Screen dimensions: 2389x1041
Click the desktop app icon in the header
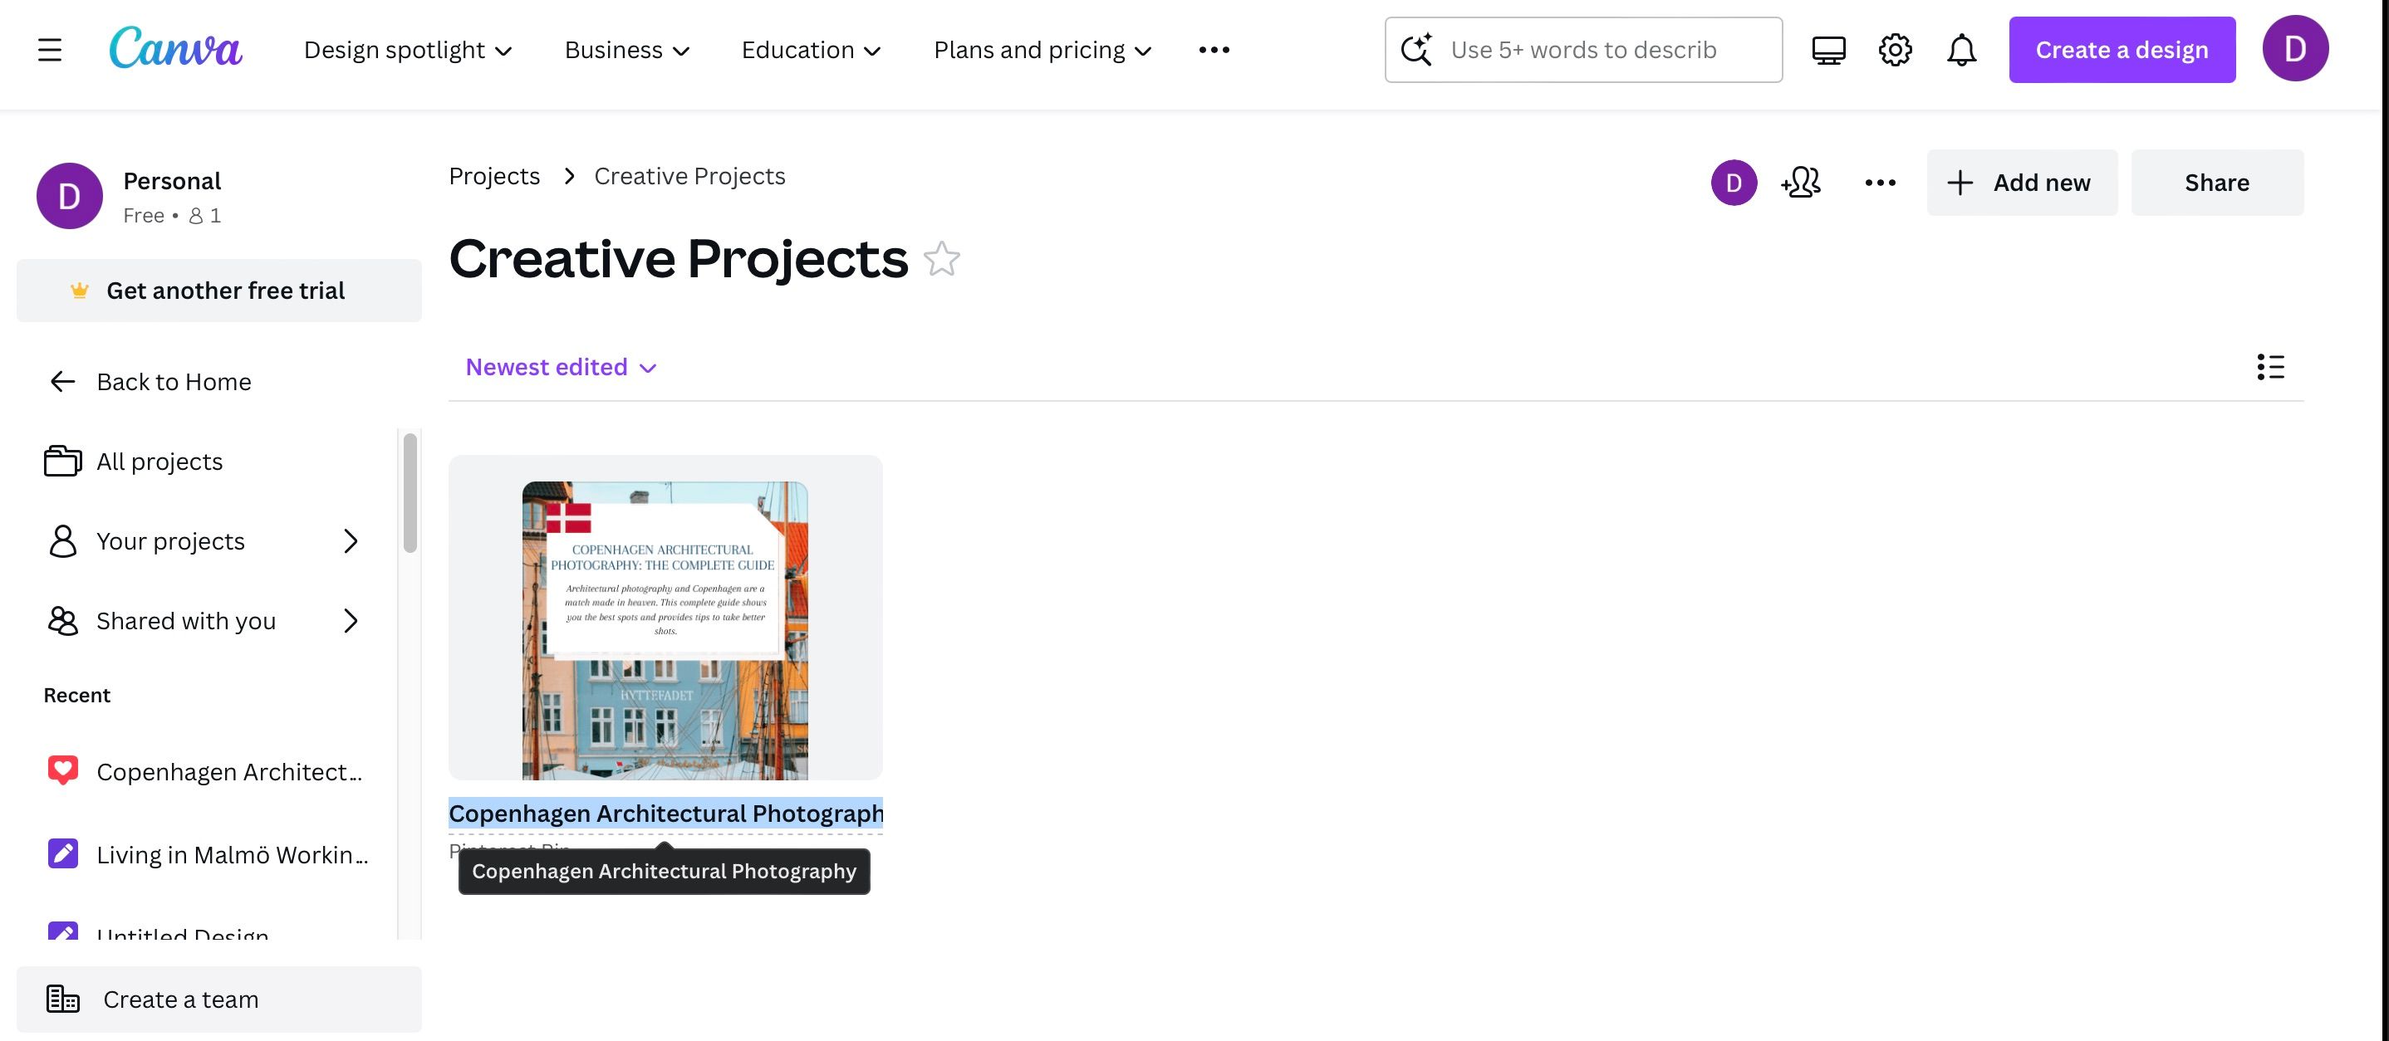[1828, 49]
